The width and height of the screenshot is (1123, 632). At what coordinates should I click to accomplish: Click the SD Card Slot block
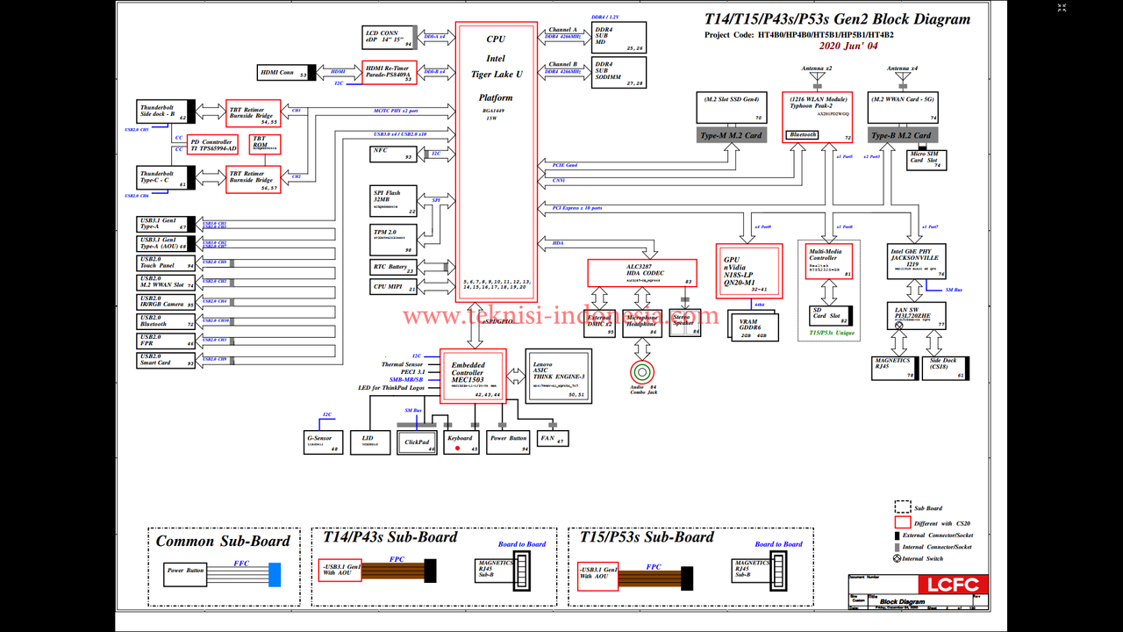click(829, 315)
